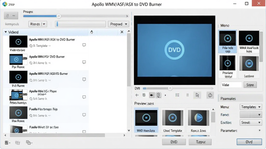266x149 pixels.
Task: Choose the Cked Template preview thumbnail
Action: pyautogui.click(x=172, y=120)
